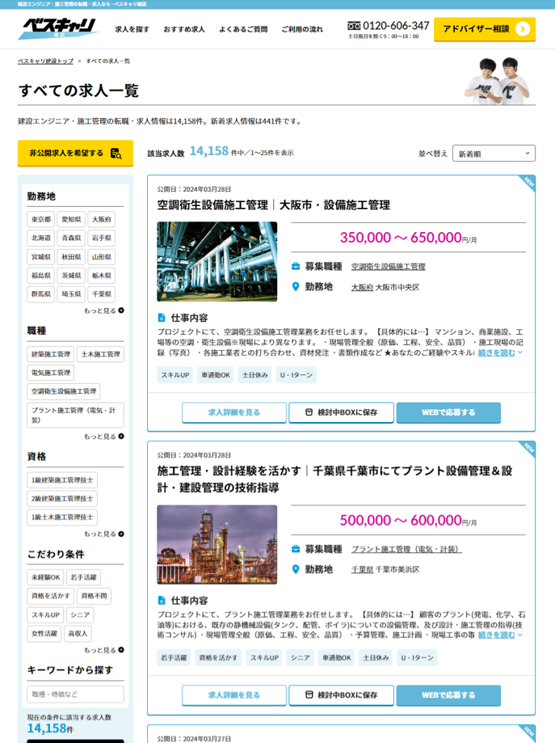Click the NEW ribbon on first job card
555x743 pixels.
tap(528, 183)
